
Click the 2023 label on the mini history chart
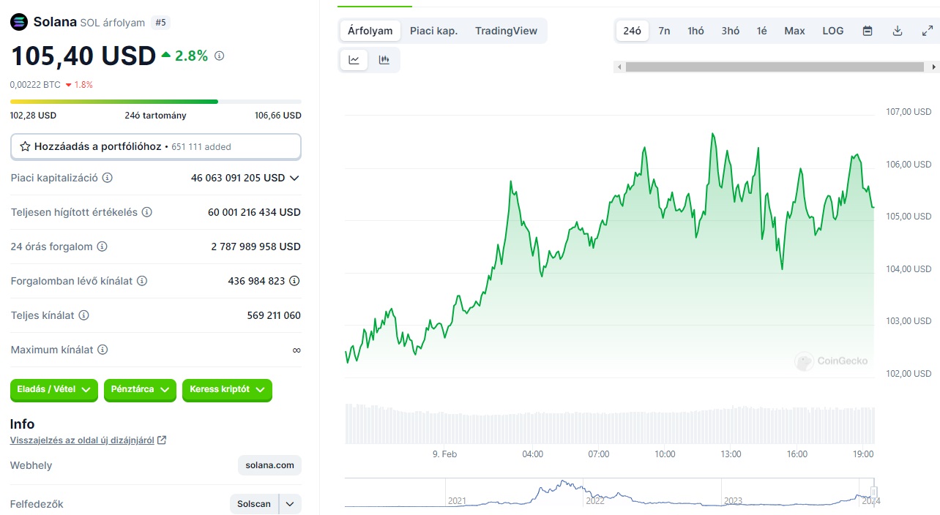[733, 501]
